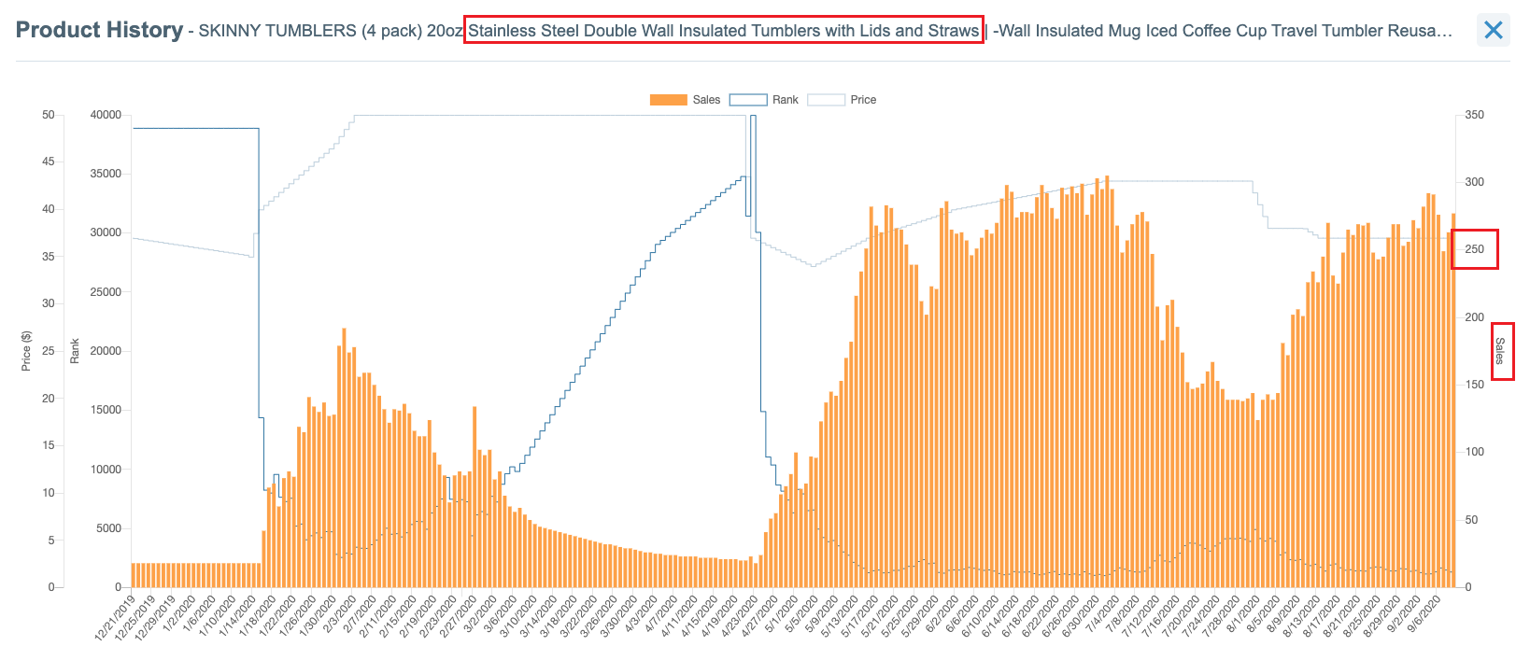Viewport: 1530px width, 660px height.
Task: Click the 40000 tick on Rank axis
Action: point(106,115)
